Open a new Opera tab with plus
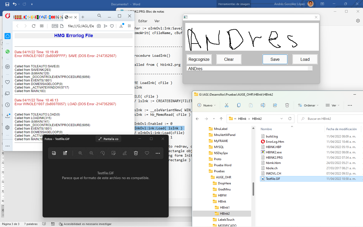The image size is (363, 227). pos(83,17)
